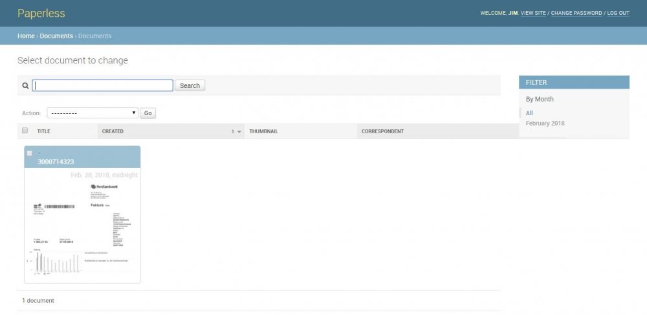The image size is (647, 315).
Task: Click the "By Month" filter label
Action: [540, 99]
